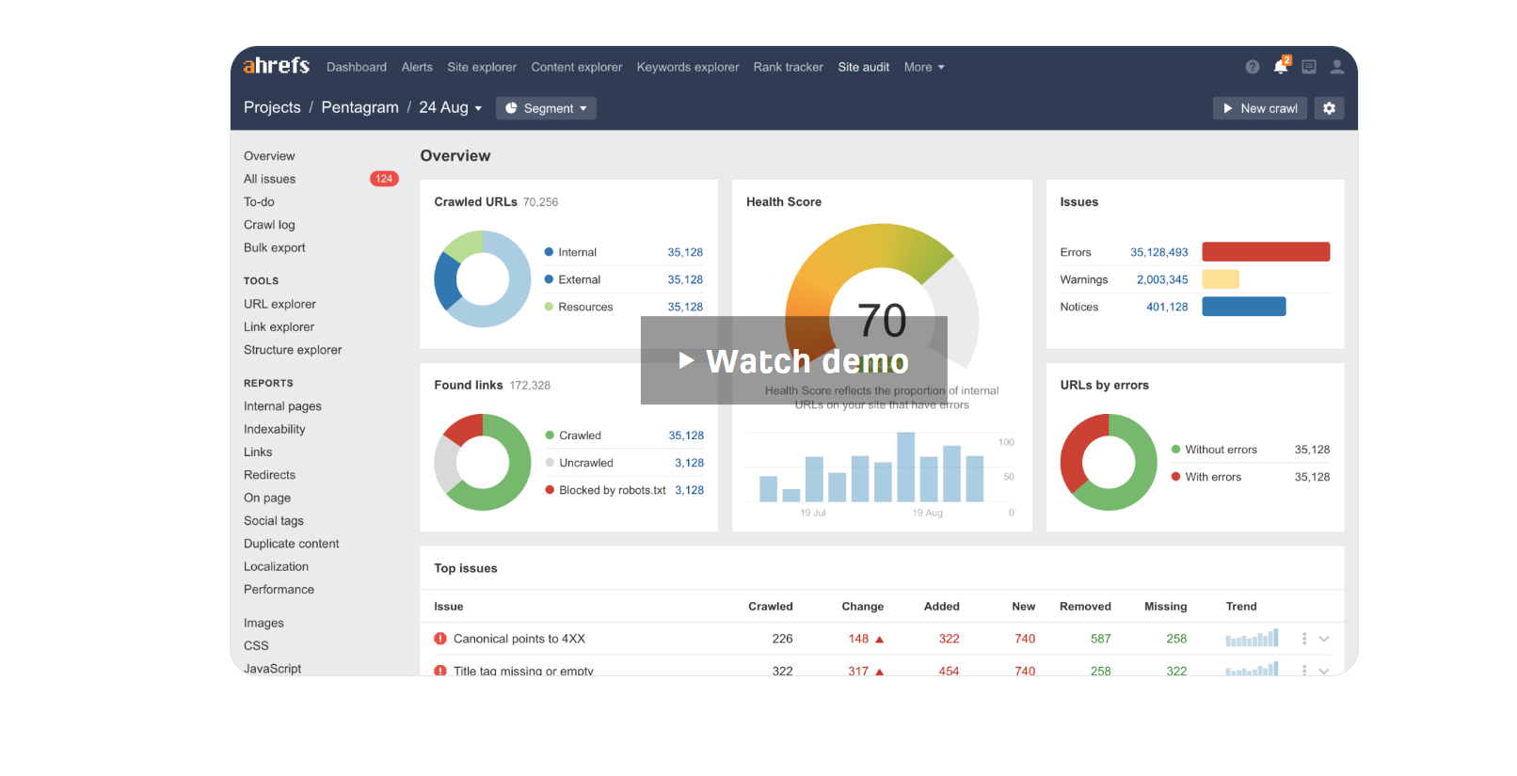Open the Redirects report
1517x776 pixels.
(x=269, y=475)
